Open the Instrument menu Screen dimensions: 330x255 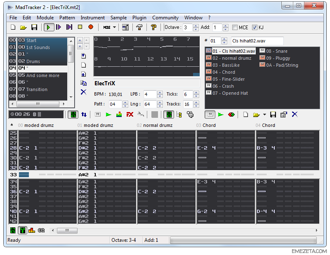click(x=92, y=18)
